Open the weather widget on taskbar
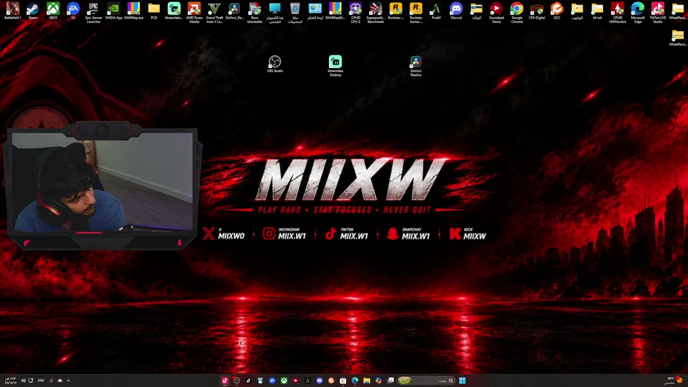The width and height of the screenshot is (688, 387). tap(674, 381)
